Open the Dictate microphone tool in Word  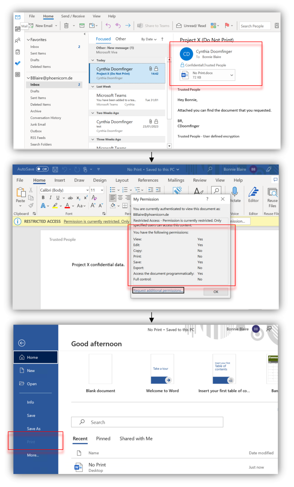(x=235, y=195)
